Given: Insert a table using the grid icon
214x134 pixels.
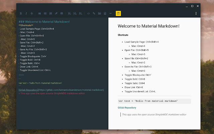Looking at the screenshot, I should [62, 13].
